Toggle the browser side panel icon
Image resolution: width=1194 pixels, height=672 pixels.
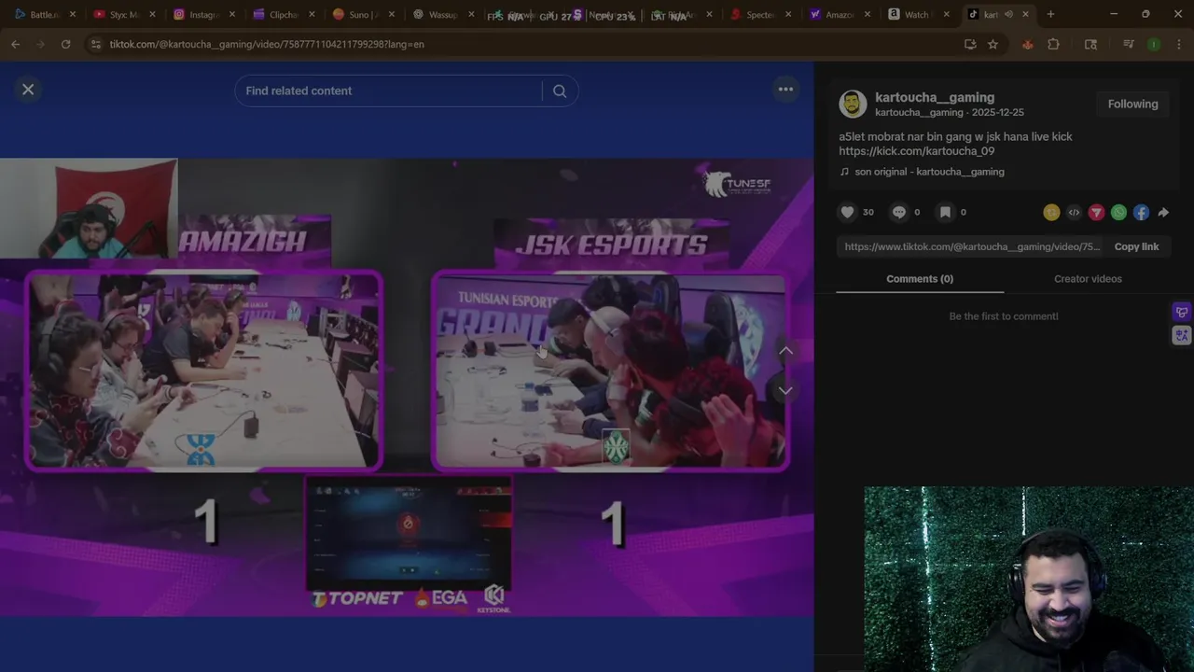pos(1090,44)
